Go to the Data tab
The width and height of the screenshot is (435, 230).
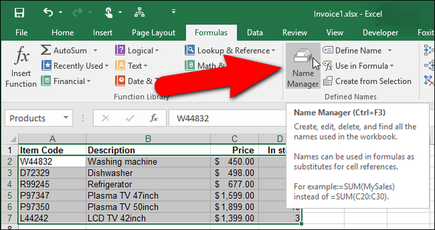tap(255, 33)
